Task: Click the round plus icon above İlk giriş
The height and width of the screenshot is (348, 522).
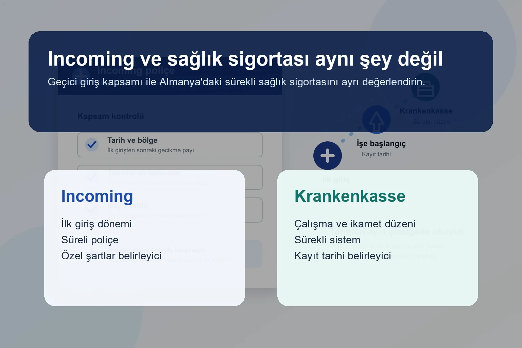Action: tap(328, 156)
